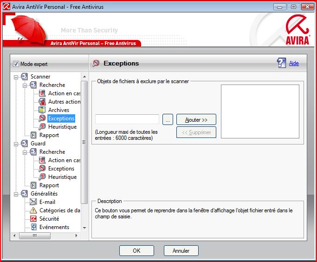
Task: Click the file object exclusion input field
Action: point(127,119)
